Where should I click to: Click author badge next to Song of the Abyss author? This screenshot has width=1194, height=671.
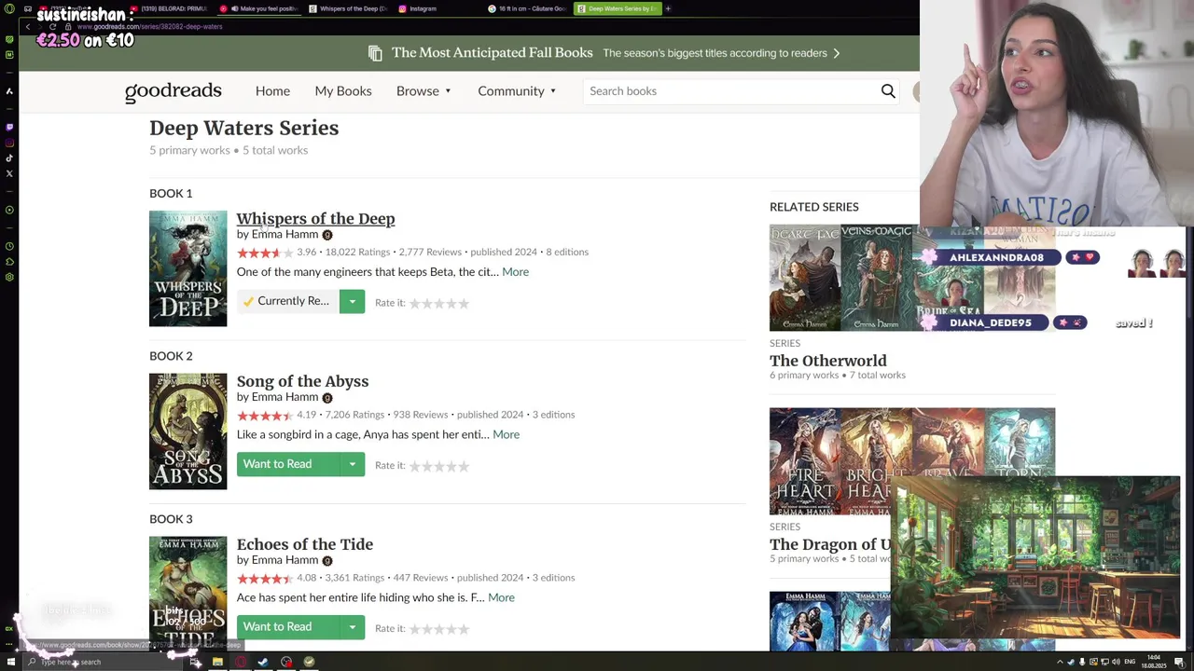tap(326, 398)
